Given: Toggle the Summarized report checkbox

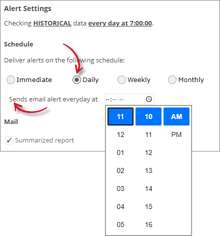Looking at the screenshot, I should coord(9,140).
